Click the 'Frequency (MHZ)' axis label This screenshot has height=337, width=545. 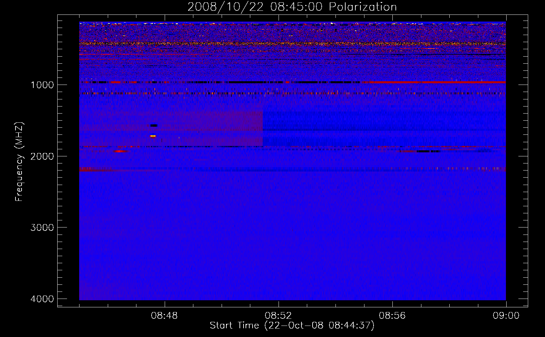click(20, 162)
